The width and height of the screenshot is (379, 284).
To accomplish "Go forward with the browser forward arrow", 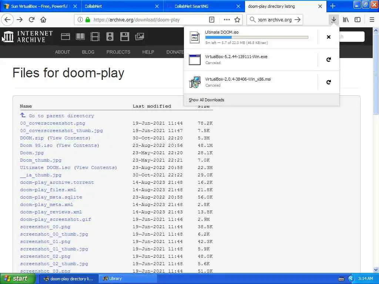I will tap(20, 20).
